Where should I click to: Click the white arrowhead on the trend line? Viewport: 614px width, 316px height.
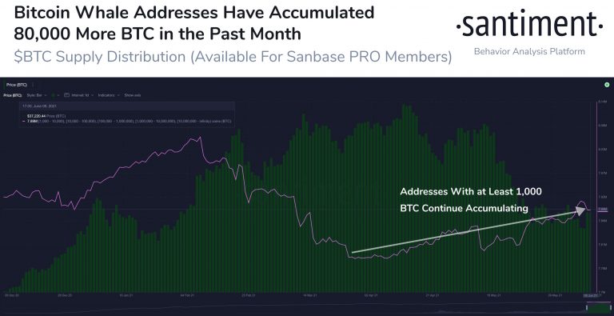click(x=580, y=211)
